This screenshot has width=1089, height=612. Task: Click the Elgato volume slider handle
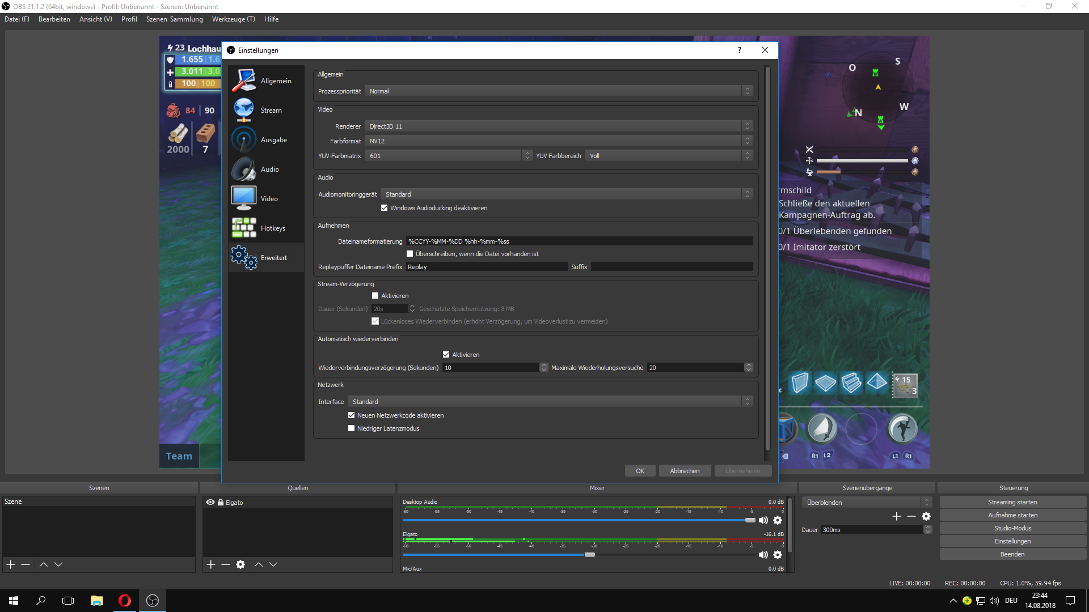[590, 555]
